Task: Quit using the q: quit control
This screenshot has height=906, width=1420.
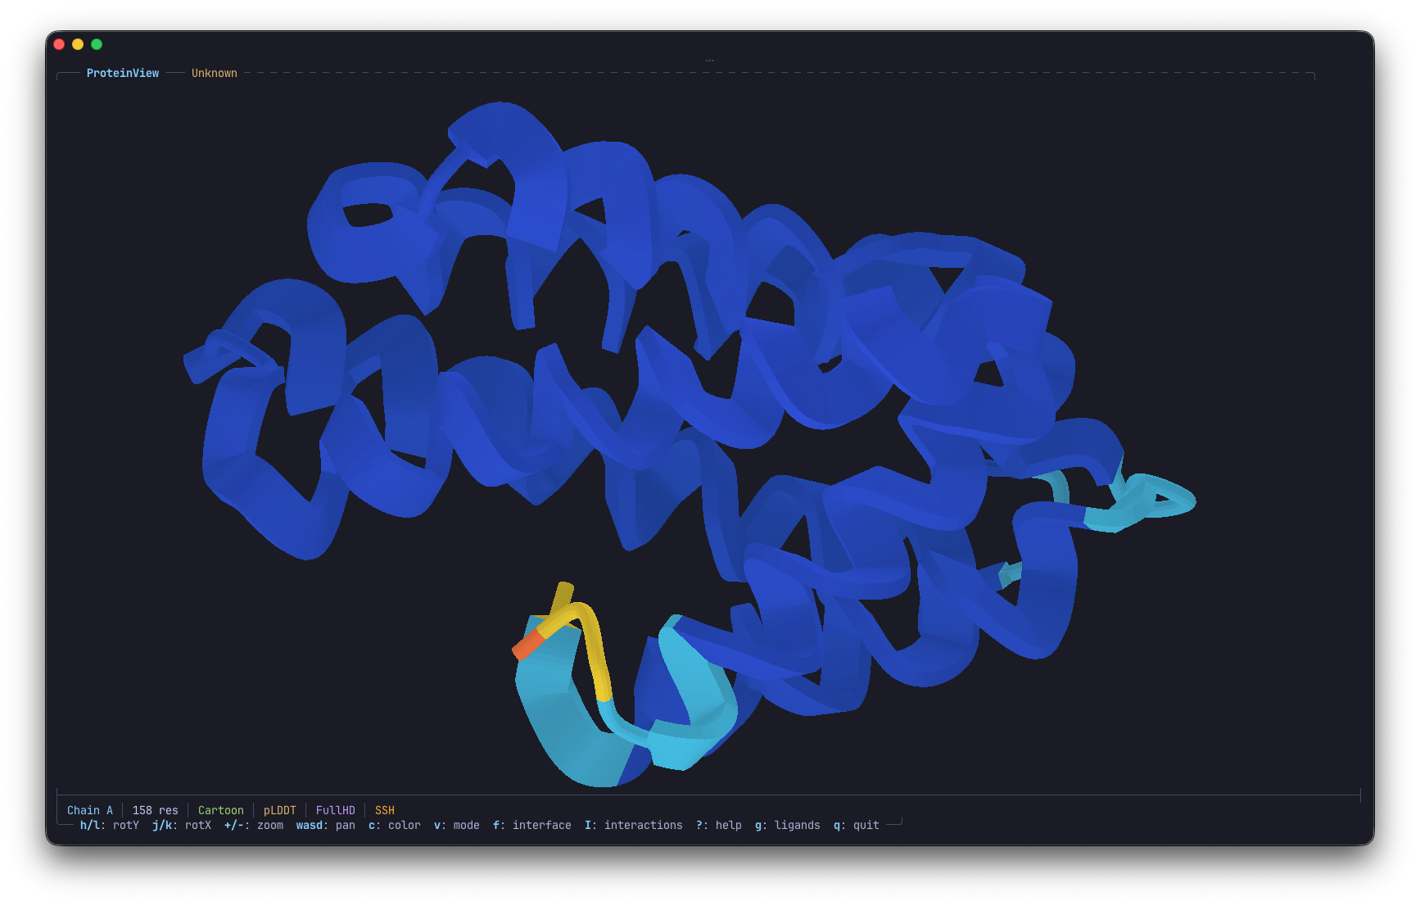Action: tap(856, 825)
